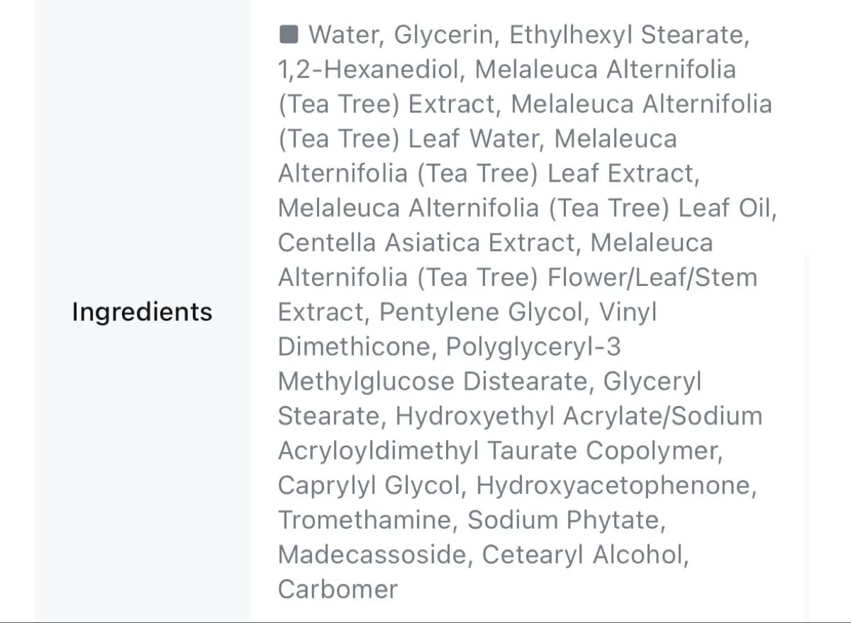Image resolution: width=851 pixels, height=623 pixels.
Task: Click on Ethylhexyl Stearate text
Action: 628,34
